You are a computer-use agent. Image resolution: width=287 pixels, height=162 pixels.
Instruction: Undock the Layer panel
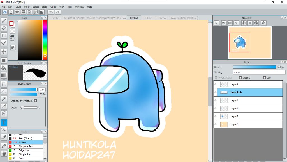(282, 62)
